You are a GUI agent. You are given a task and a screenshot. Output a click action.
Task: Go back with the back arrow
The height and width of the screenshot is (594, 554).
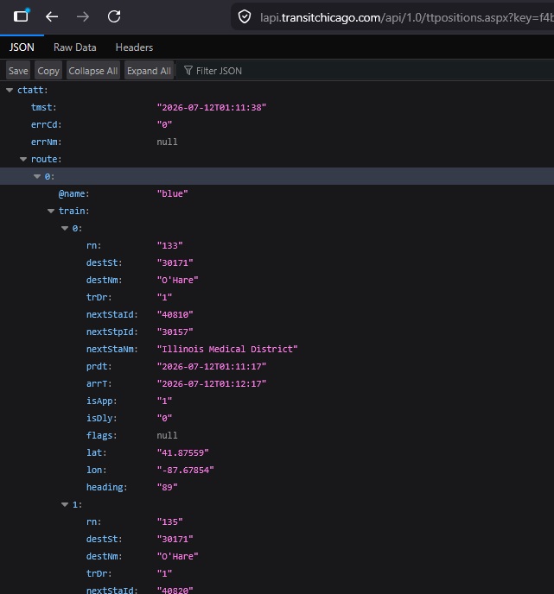[x=52, y=16]
